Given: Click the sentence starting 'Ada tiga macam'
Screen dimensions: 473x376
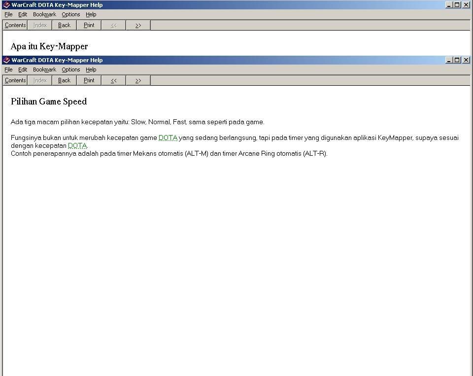Looking at the screenshot, I should click(x=137, y=122).
